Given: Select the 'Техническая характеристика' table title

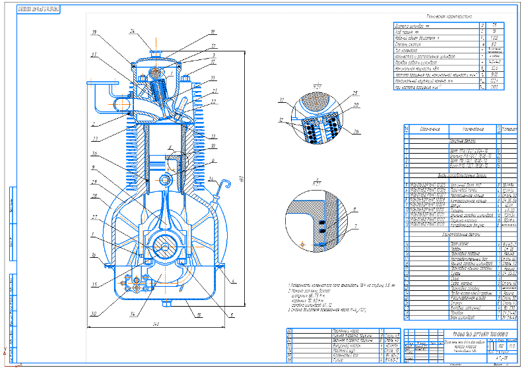Looking at the screenshot, I should pos(449,16).
